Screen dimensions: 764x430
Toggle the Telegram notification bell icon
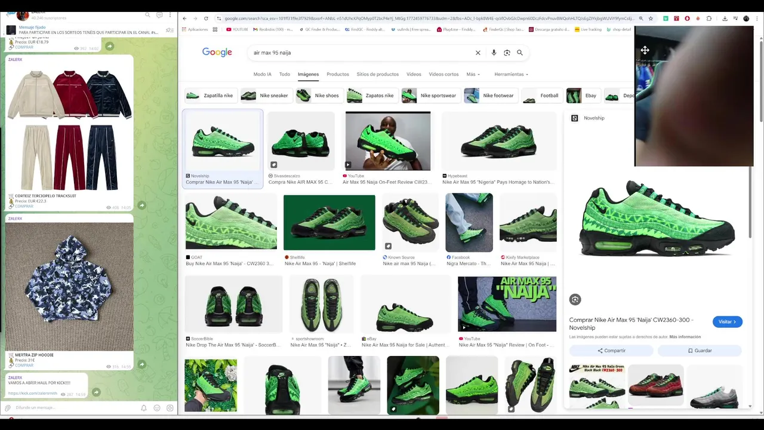tap(144, 408)
